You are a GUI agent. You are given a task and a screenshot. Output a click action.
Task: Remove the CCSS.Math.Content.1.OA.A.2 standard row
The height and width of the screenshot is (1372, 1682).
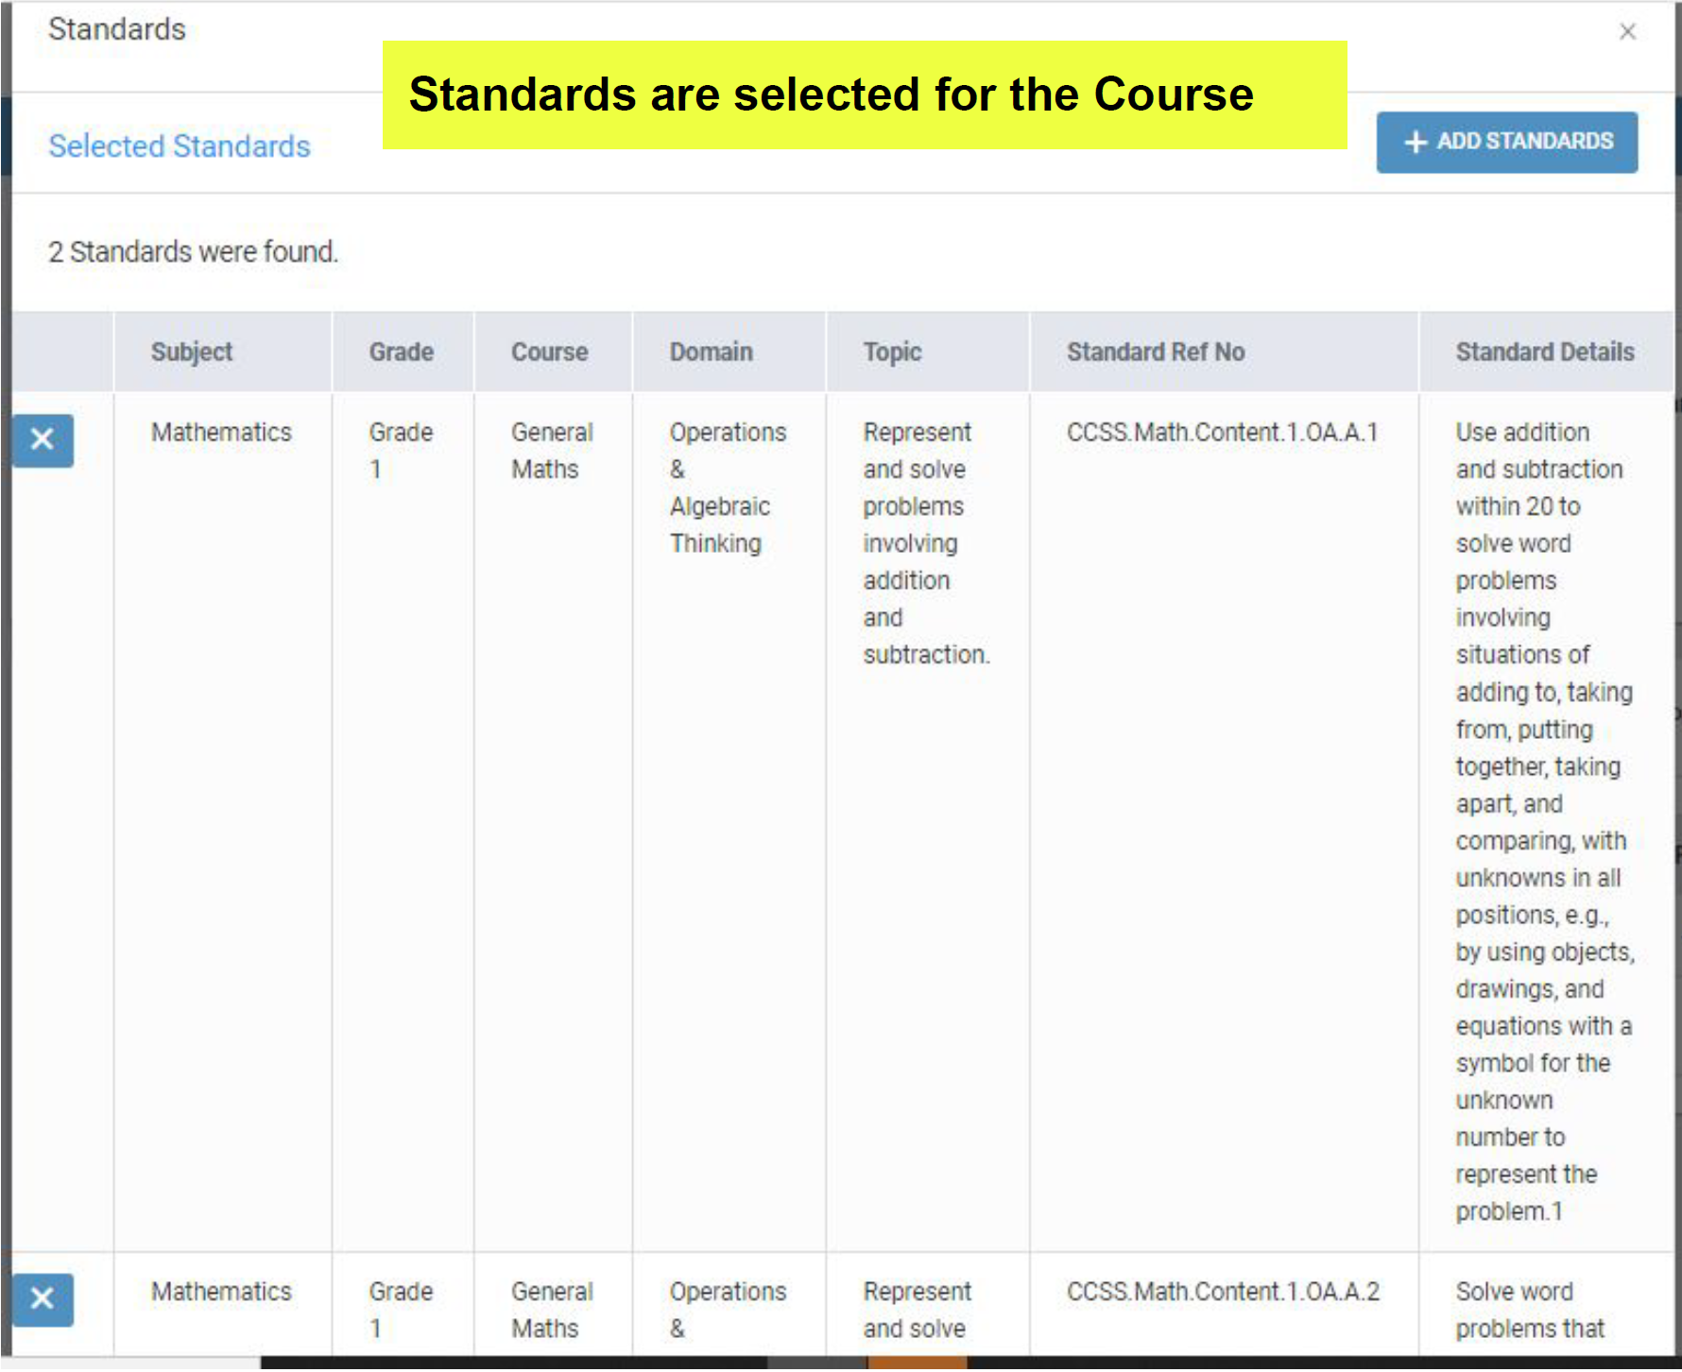[43, 1299]
